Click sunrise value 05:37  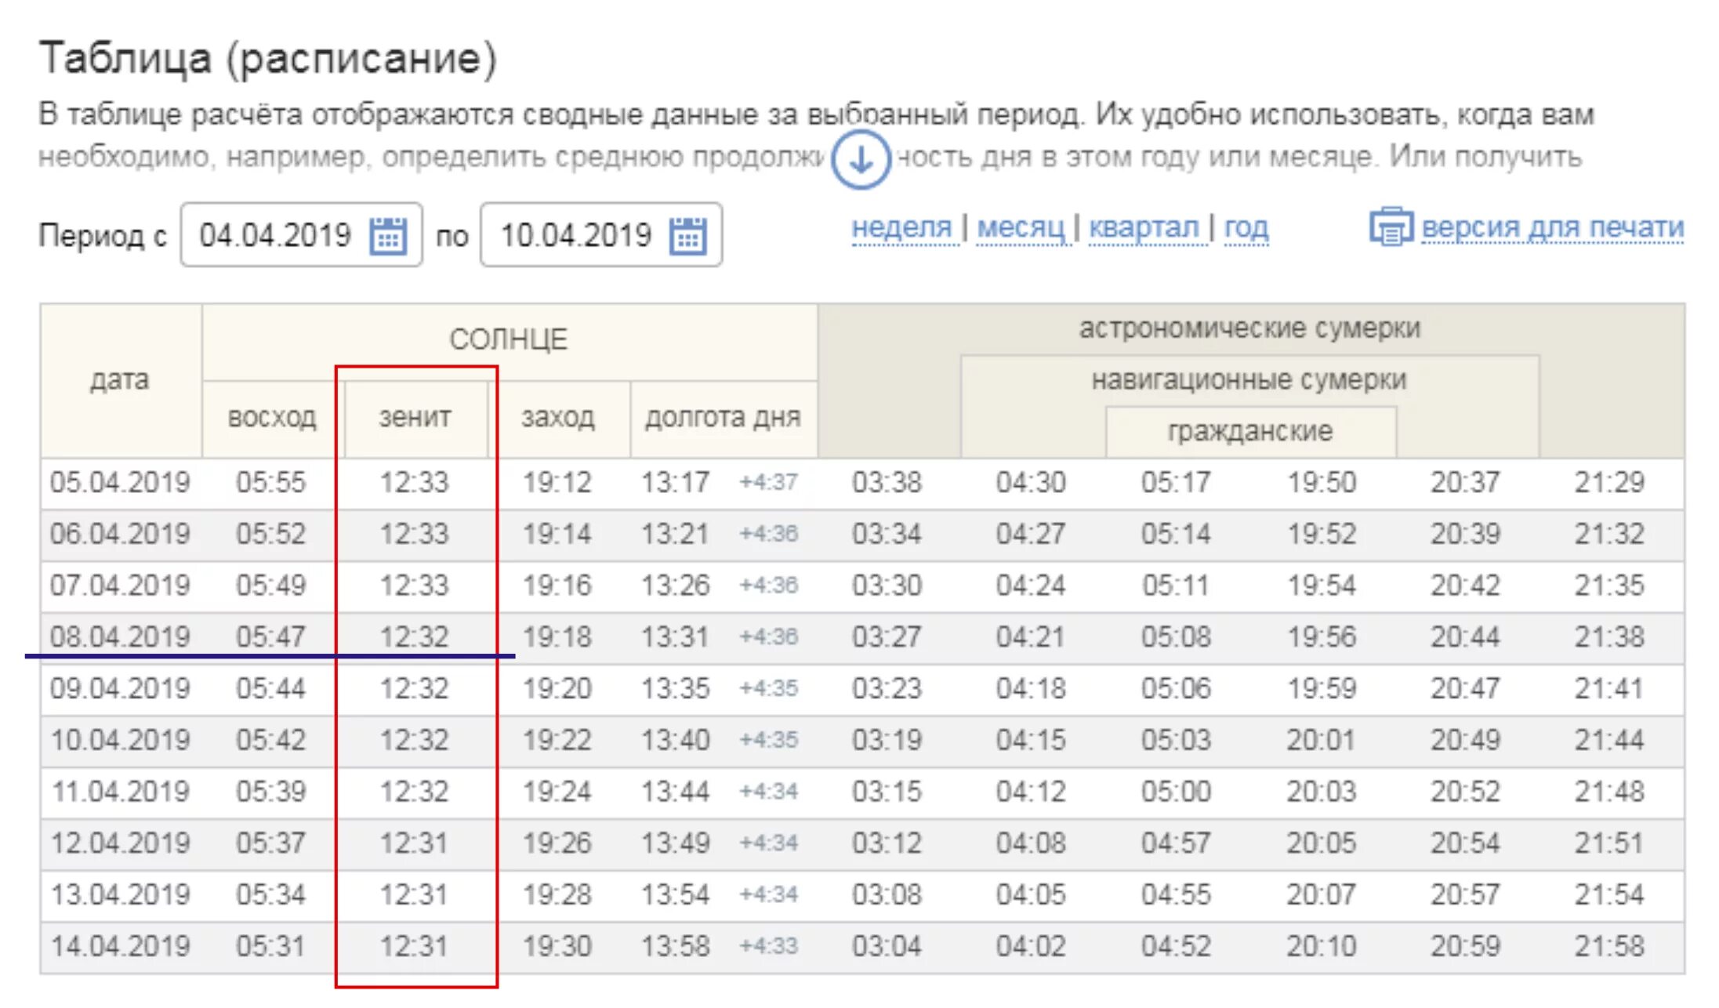pyautogui.click(x=270, y=843)
